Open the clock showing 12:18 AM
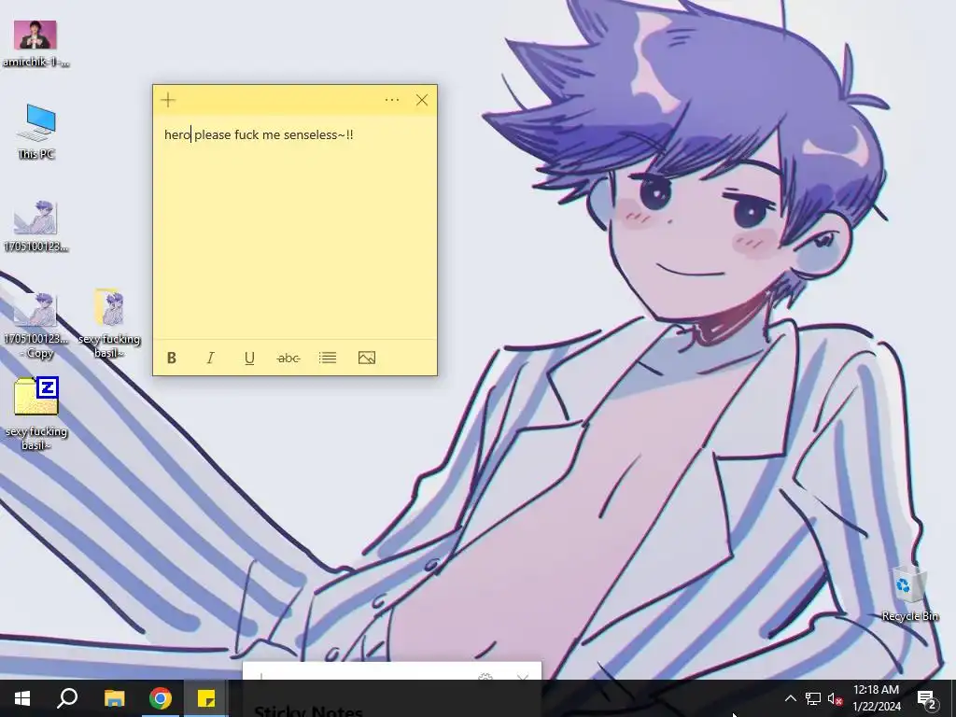The height and width of the screenshot is (717, 956). (x=876, y=698)
